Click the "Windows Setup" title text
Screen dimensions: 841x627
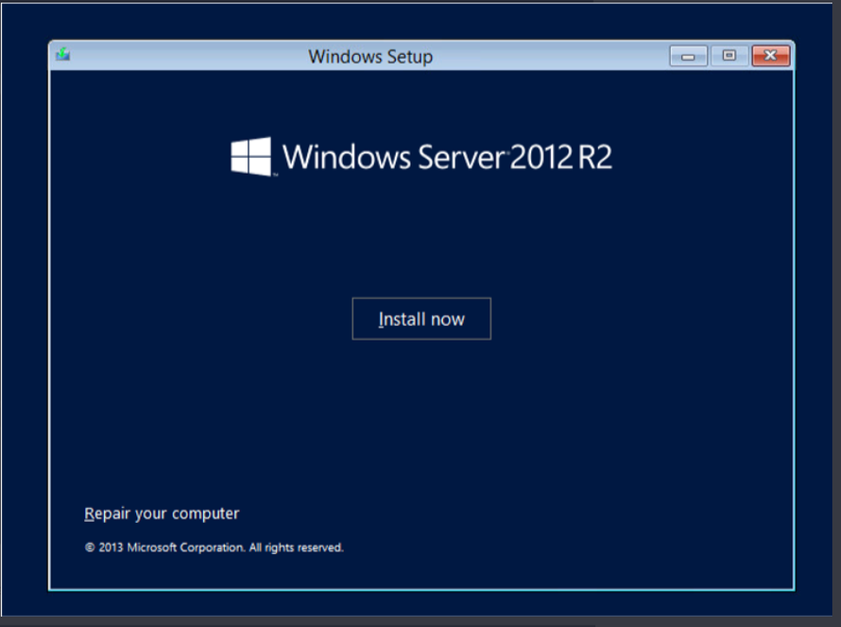(370, 56)
